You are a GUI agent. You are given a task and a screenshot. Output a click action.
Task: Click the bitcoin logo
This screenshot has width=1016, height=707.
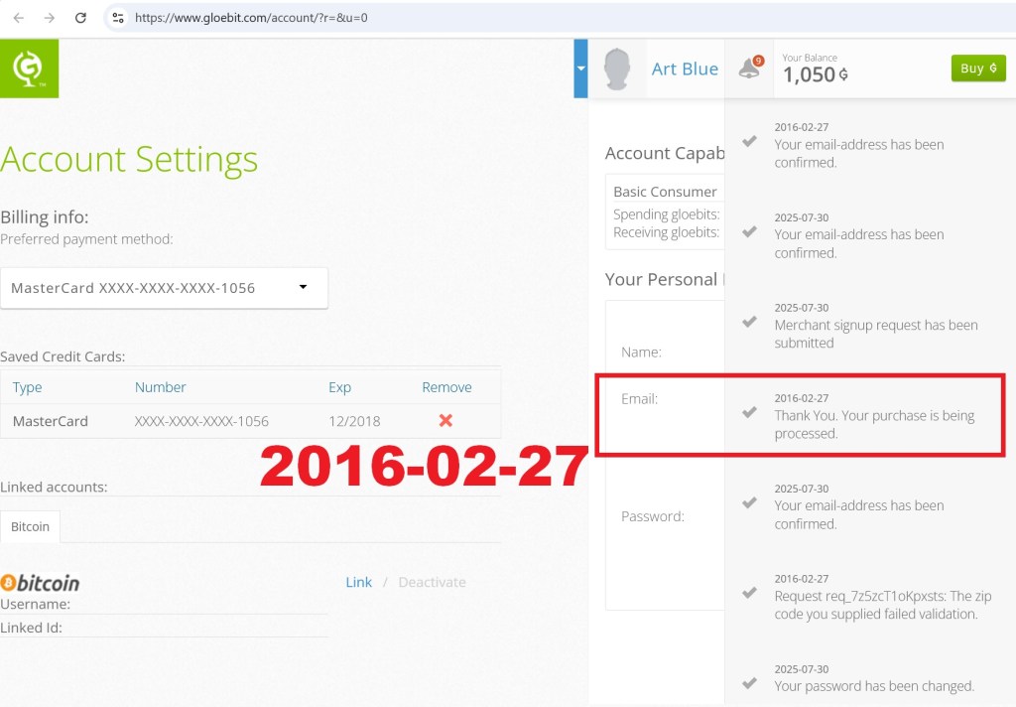pos(41,583)
